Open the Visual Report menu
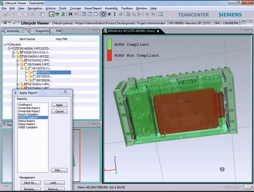Viewport: 254px width, 192px height. 93,8
